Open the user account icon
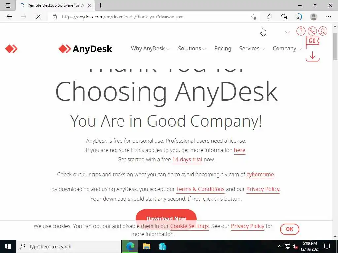This screenshot has height=253, width=338. pos(323,31)
